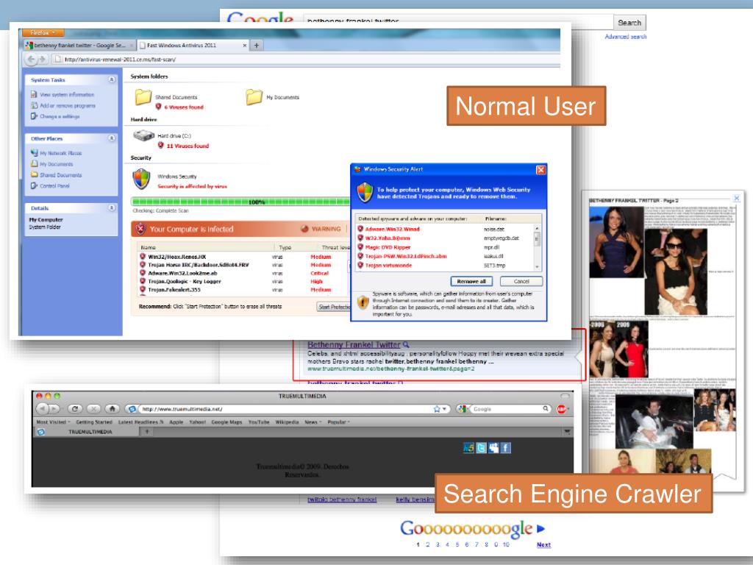Open the 'Bethenny Frankel Twitter' search result
753x565 pixels.
click(354, 344)
